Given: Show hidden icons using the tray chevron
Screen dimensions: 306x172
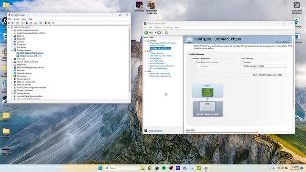Looking at the screenshot, I should point(269,168).
